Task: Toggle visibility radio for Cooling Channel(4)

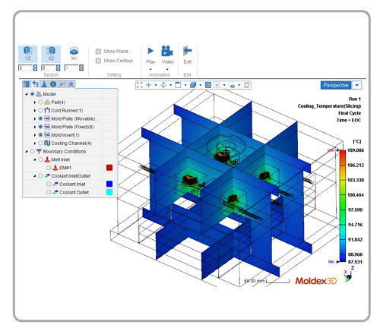Action: pos(40,143)
